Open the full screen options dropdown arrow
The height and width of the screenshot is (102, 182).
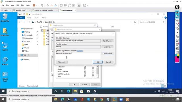click(87, 5)
